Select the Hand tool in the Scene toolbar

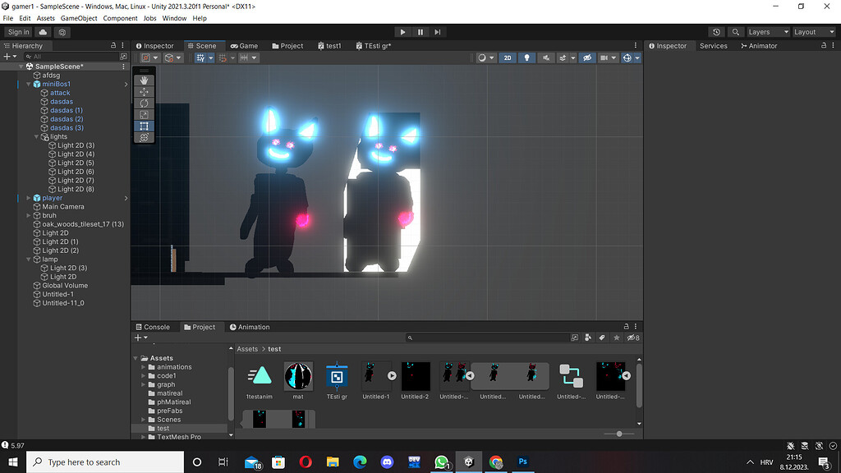[144, 80]
